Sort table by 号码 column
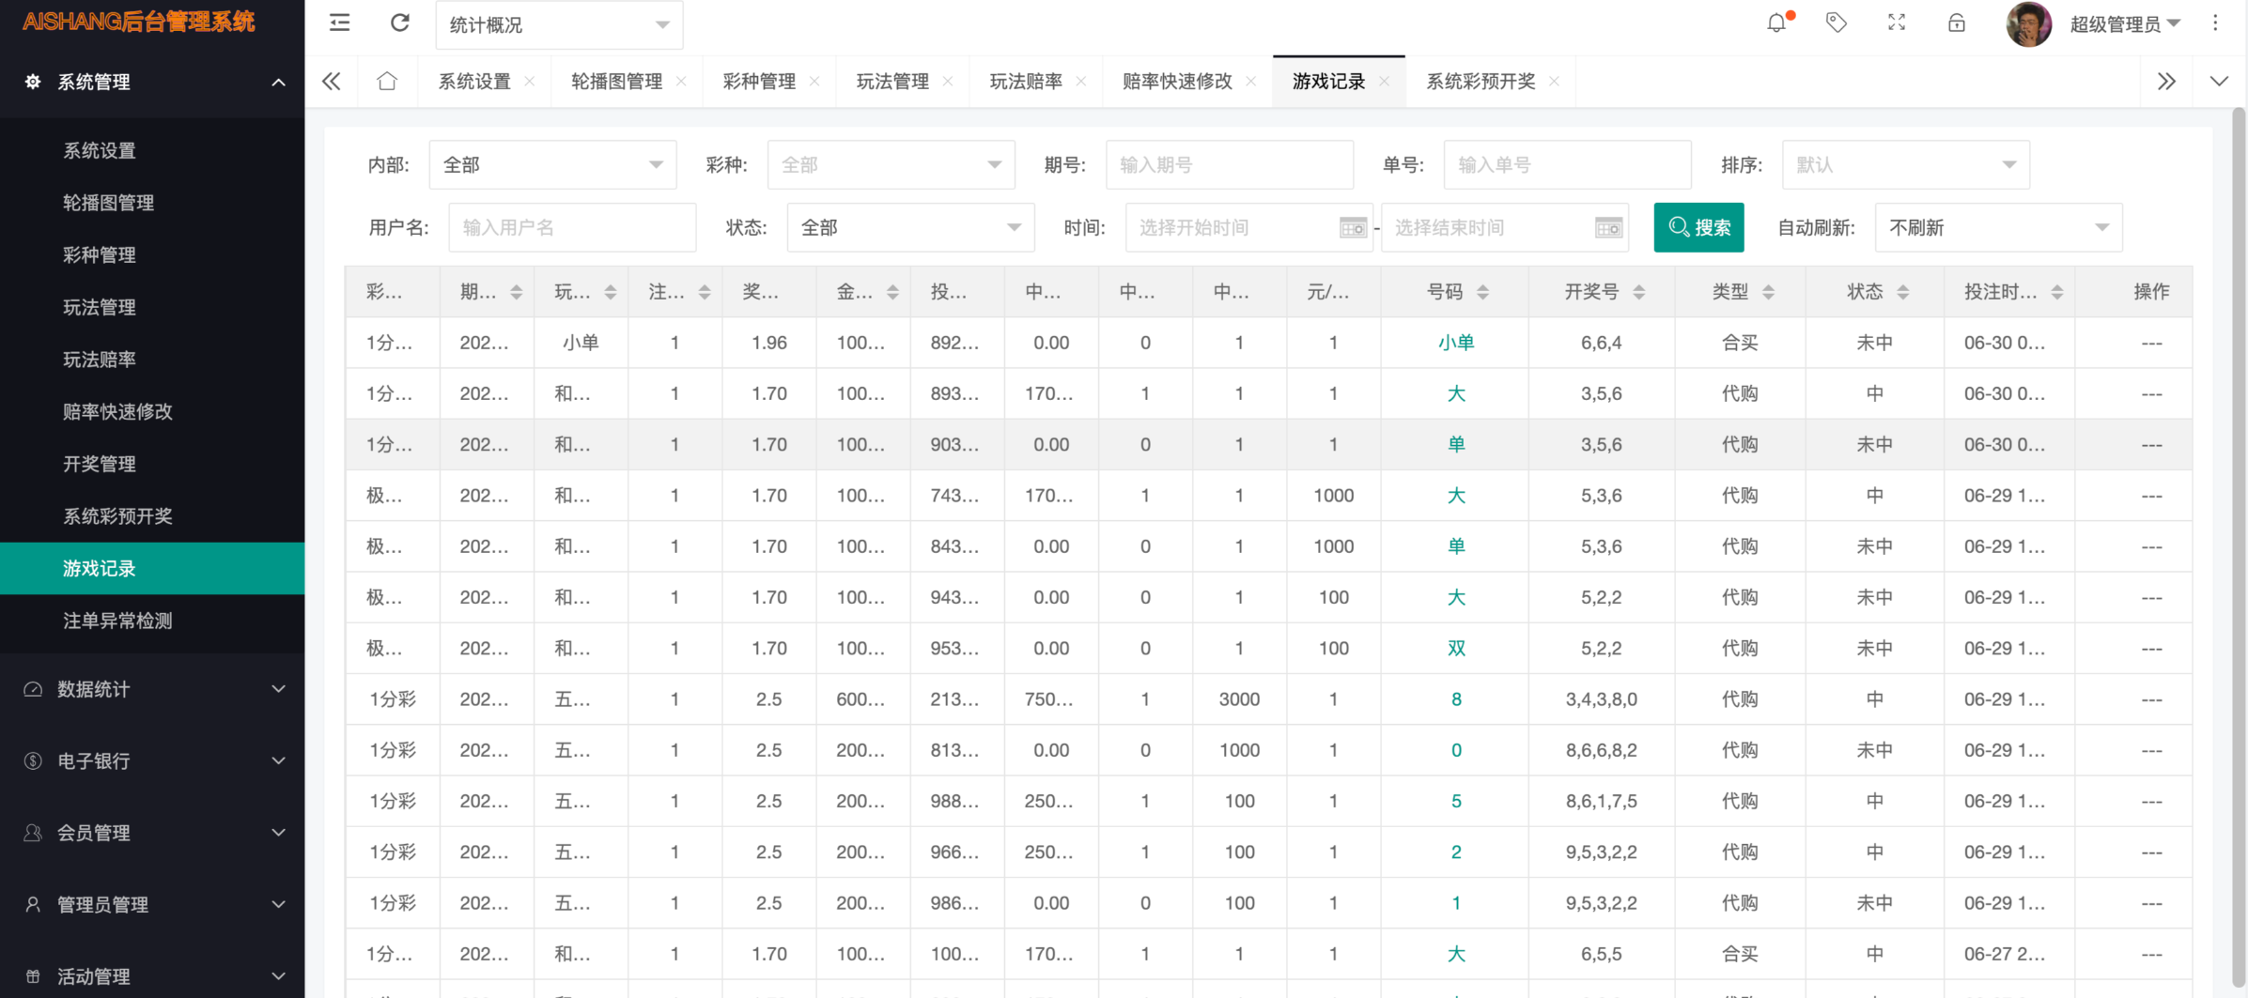 point(1482,292)
